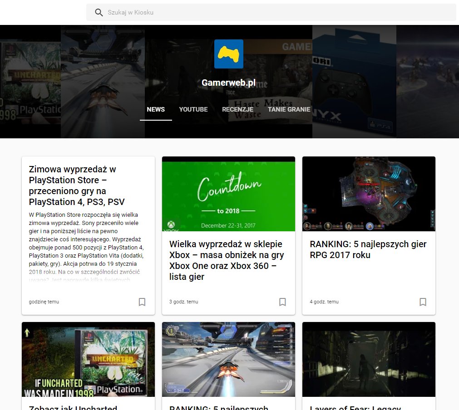Viewport: 459px width, 410px height.
Task: Switch to the NEWS tab
Action: click(x=156, y=109)
